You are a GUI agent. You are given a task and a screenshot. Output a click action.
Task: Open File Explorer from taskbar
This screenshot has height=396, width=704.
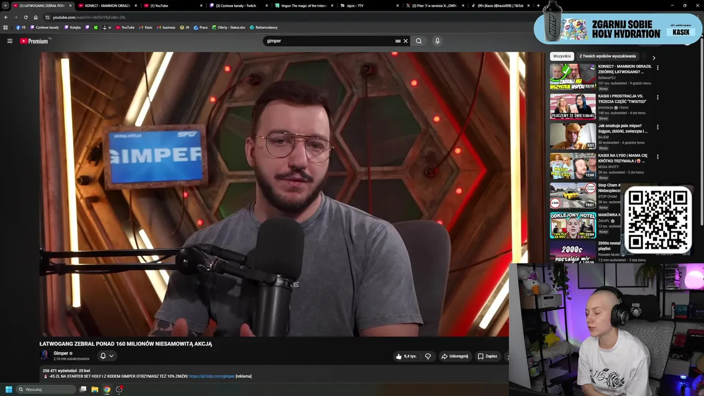click(x=95, y=389)
